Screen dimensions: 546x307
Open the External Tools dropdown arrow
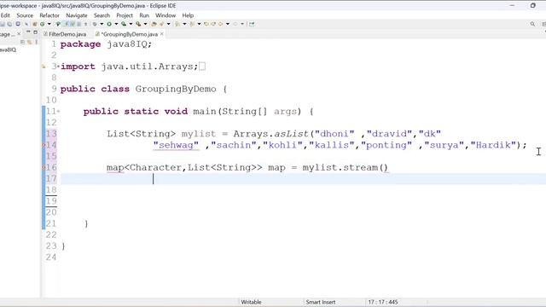(145, 24)
